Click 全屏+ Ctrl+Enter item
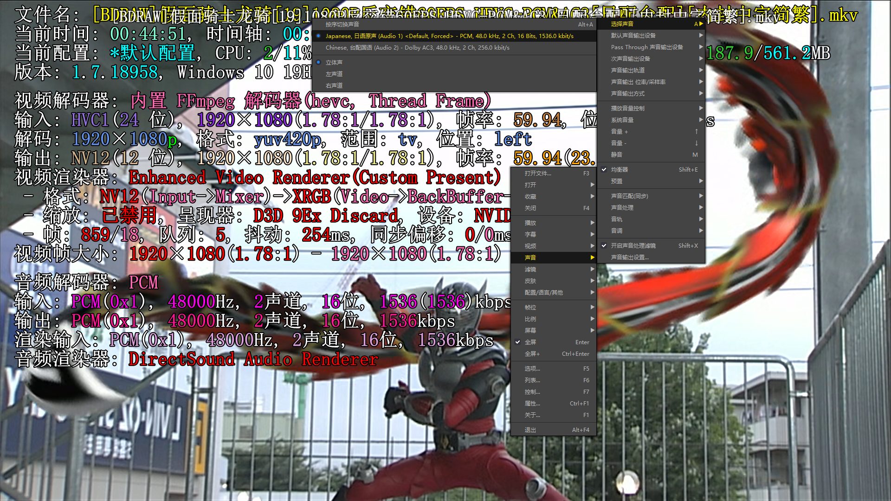The width and height of the screenshot is (891, 501). click(553, 353)
